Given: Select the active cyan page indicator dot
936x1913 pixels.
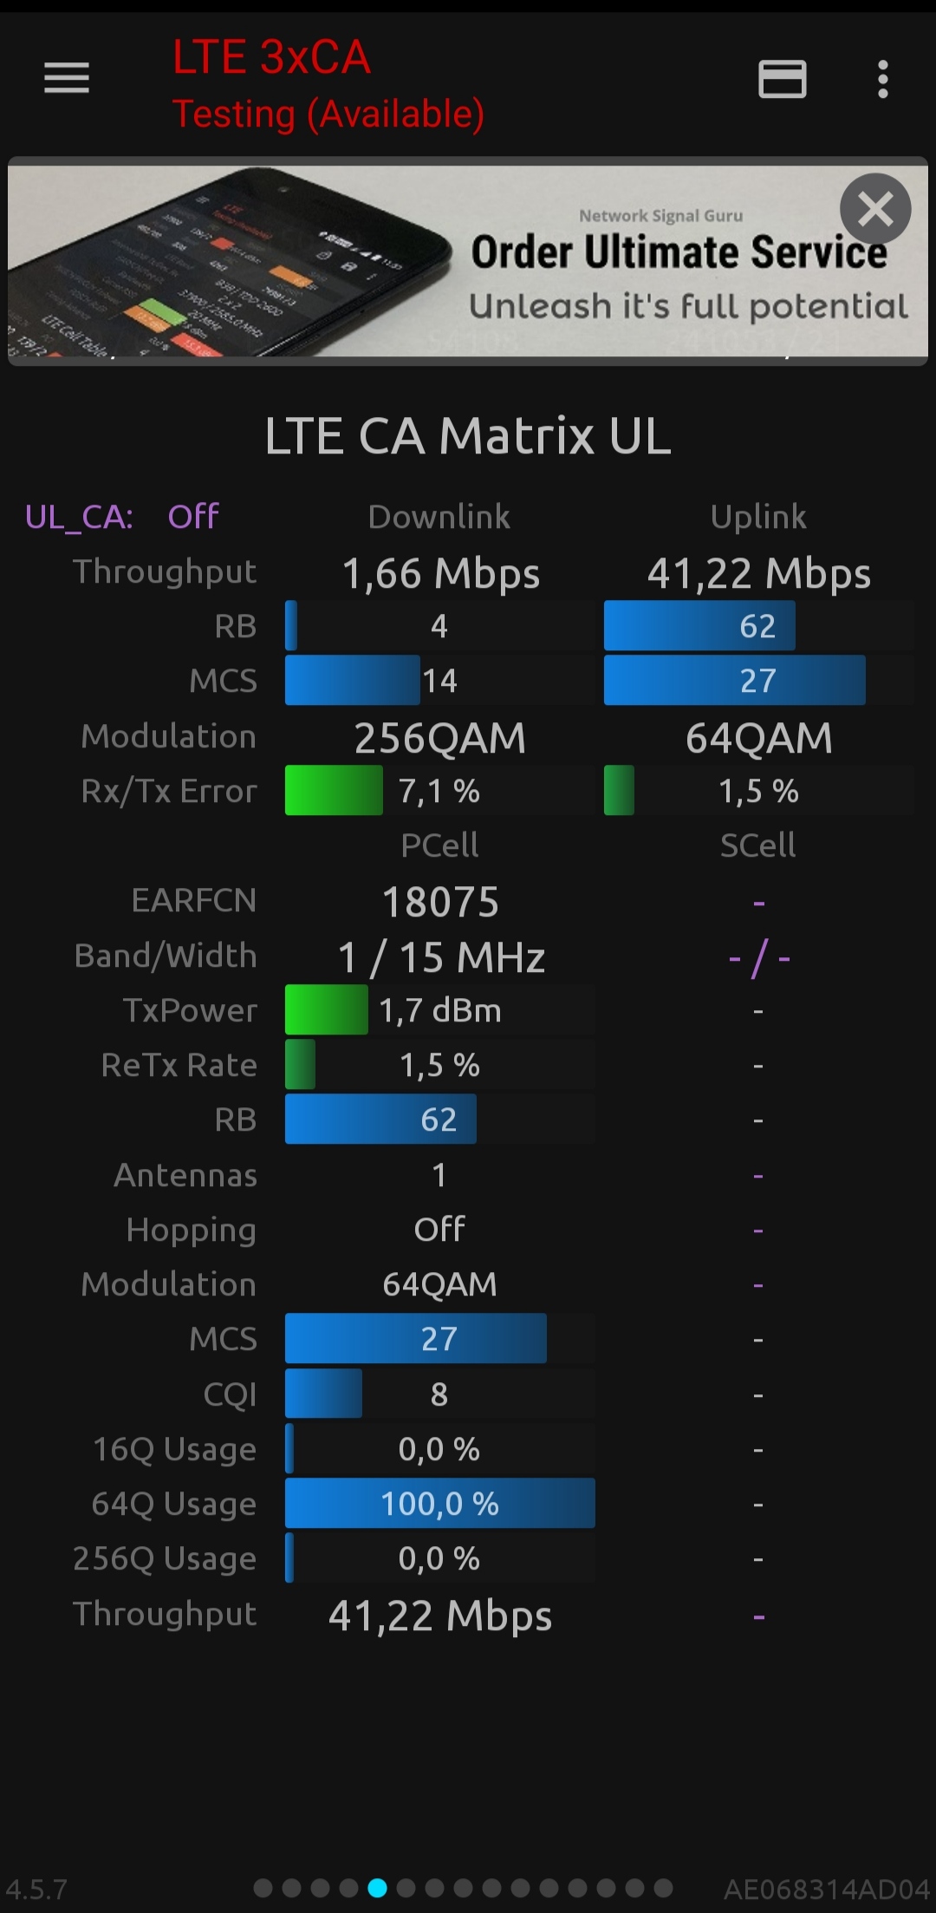Looking at the screenshot, I should [378, 1888].
